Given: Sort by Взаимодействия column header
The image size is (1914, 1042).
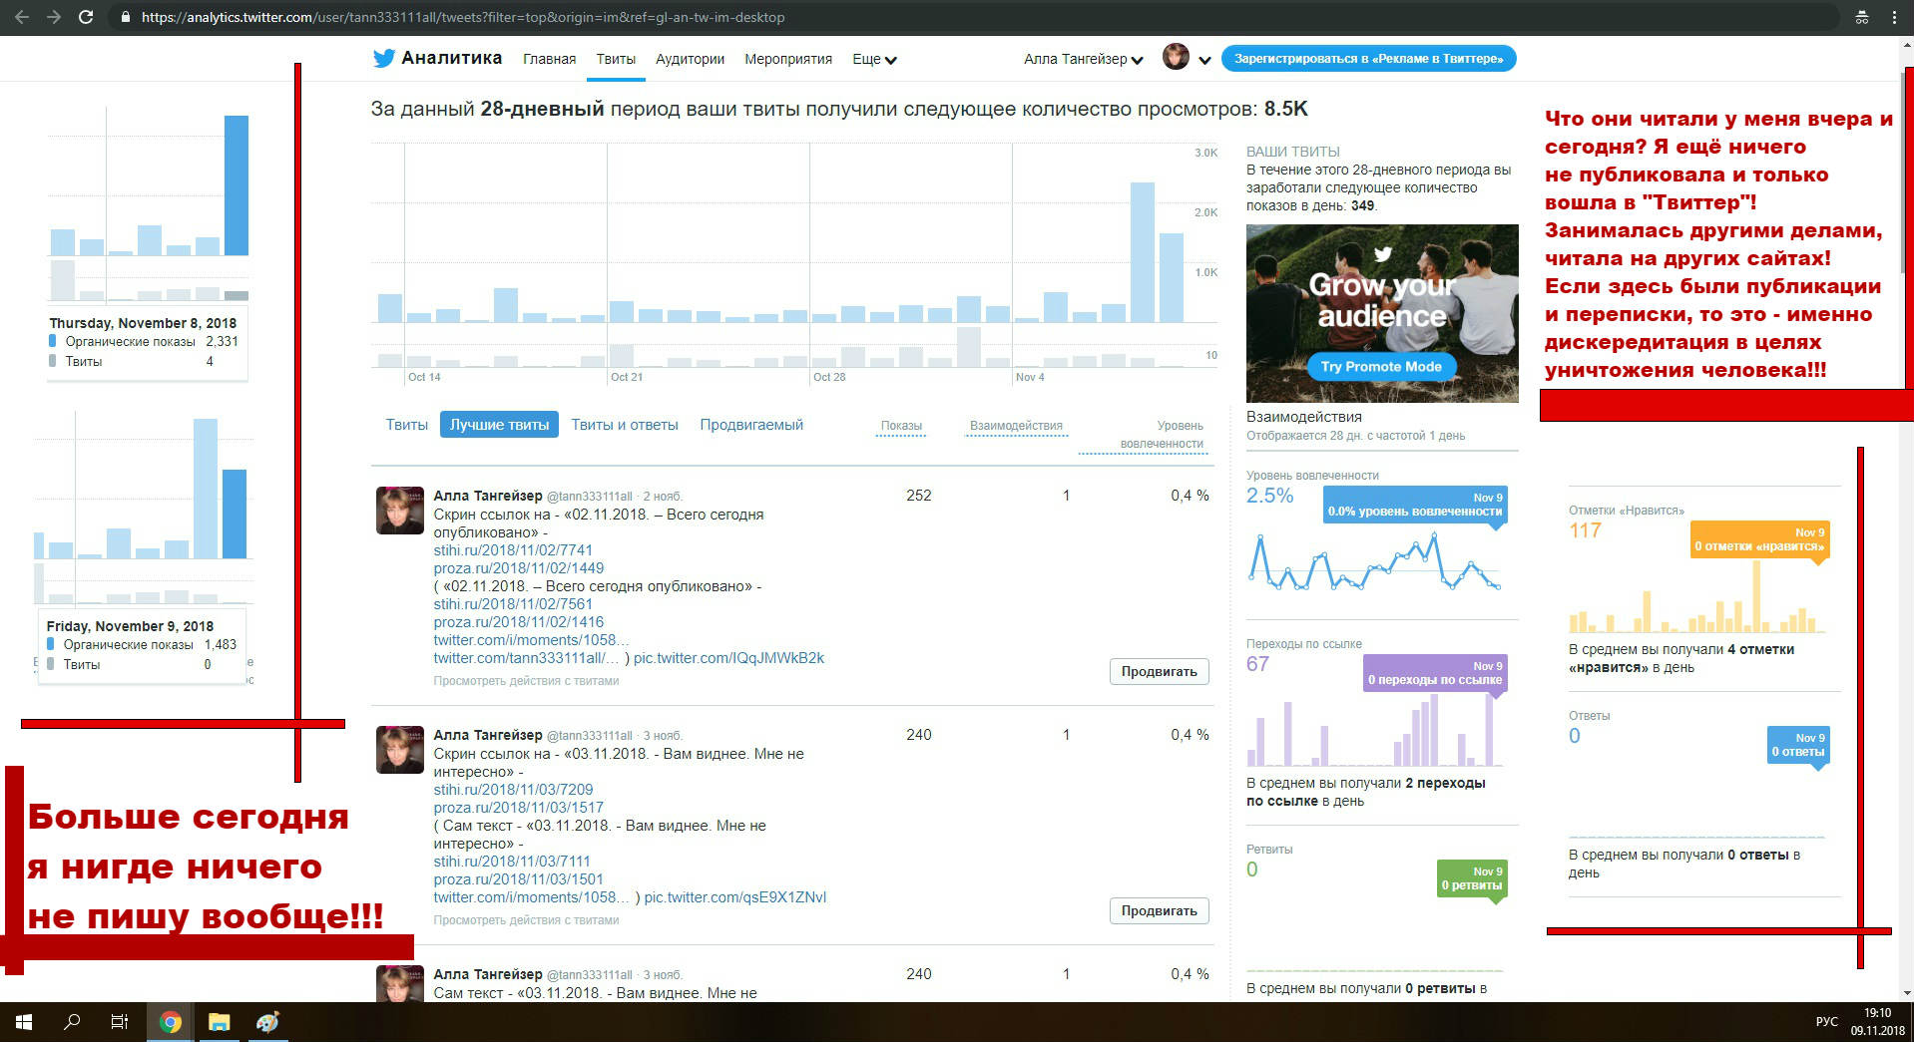Looking at the screenshot, I should point(1016,426).
